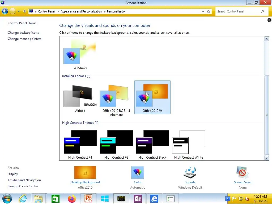Apply the High Contrast #2 theme

point(116,144)
